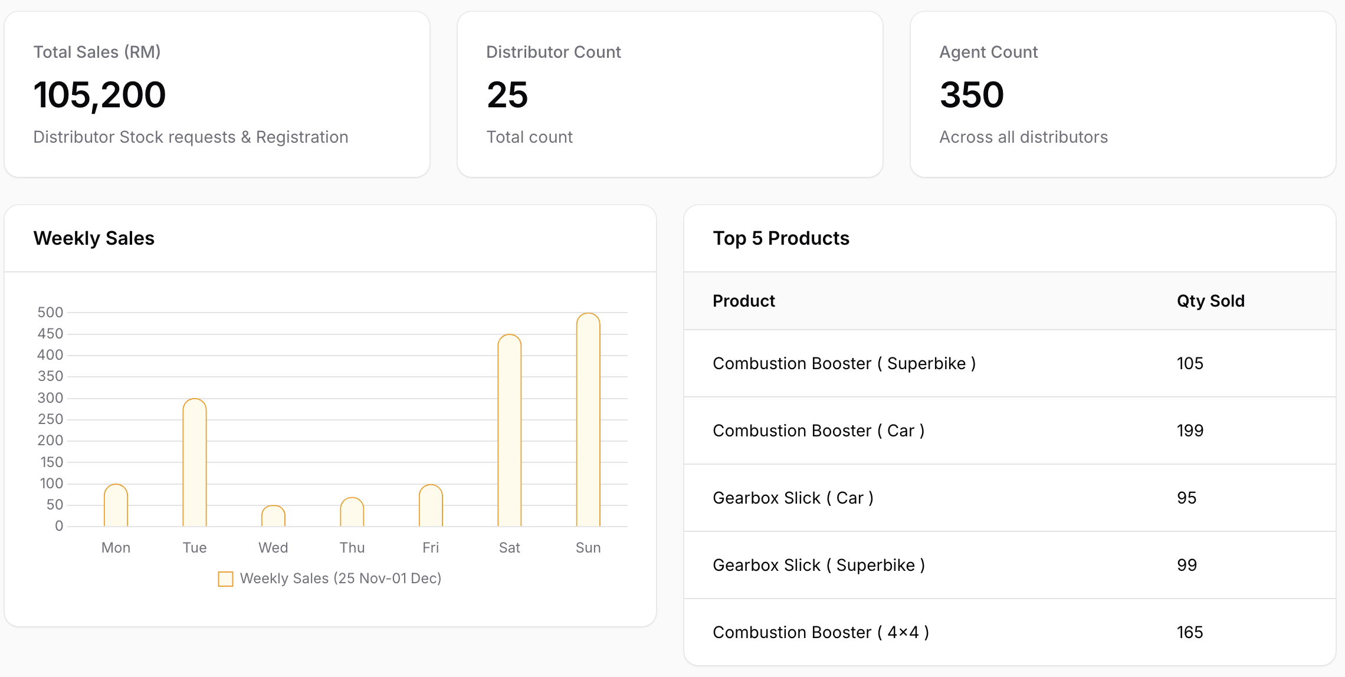This screenshot has width=1345, height=677.
Task: Click the Thursday bar in the chart
Action: click(352, 512)
